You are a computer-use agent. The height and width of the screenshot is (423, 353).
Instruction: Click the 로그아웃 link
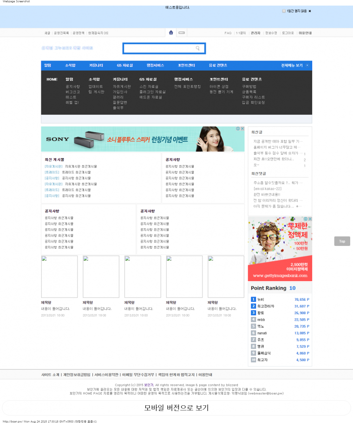point(288,33)
